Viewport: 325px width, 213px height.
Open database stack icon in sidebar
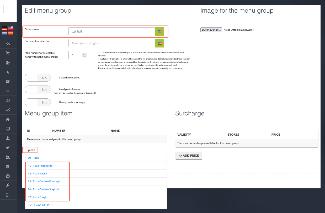[x=8, y=166]
